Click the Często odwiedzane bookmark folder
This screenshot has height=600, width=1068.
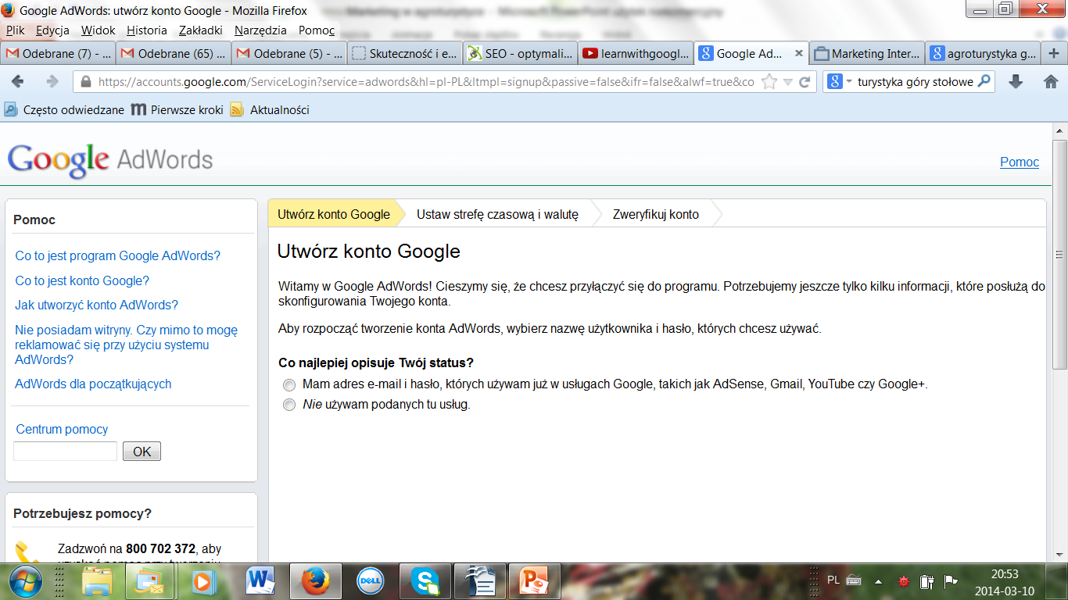click(64, 110)
